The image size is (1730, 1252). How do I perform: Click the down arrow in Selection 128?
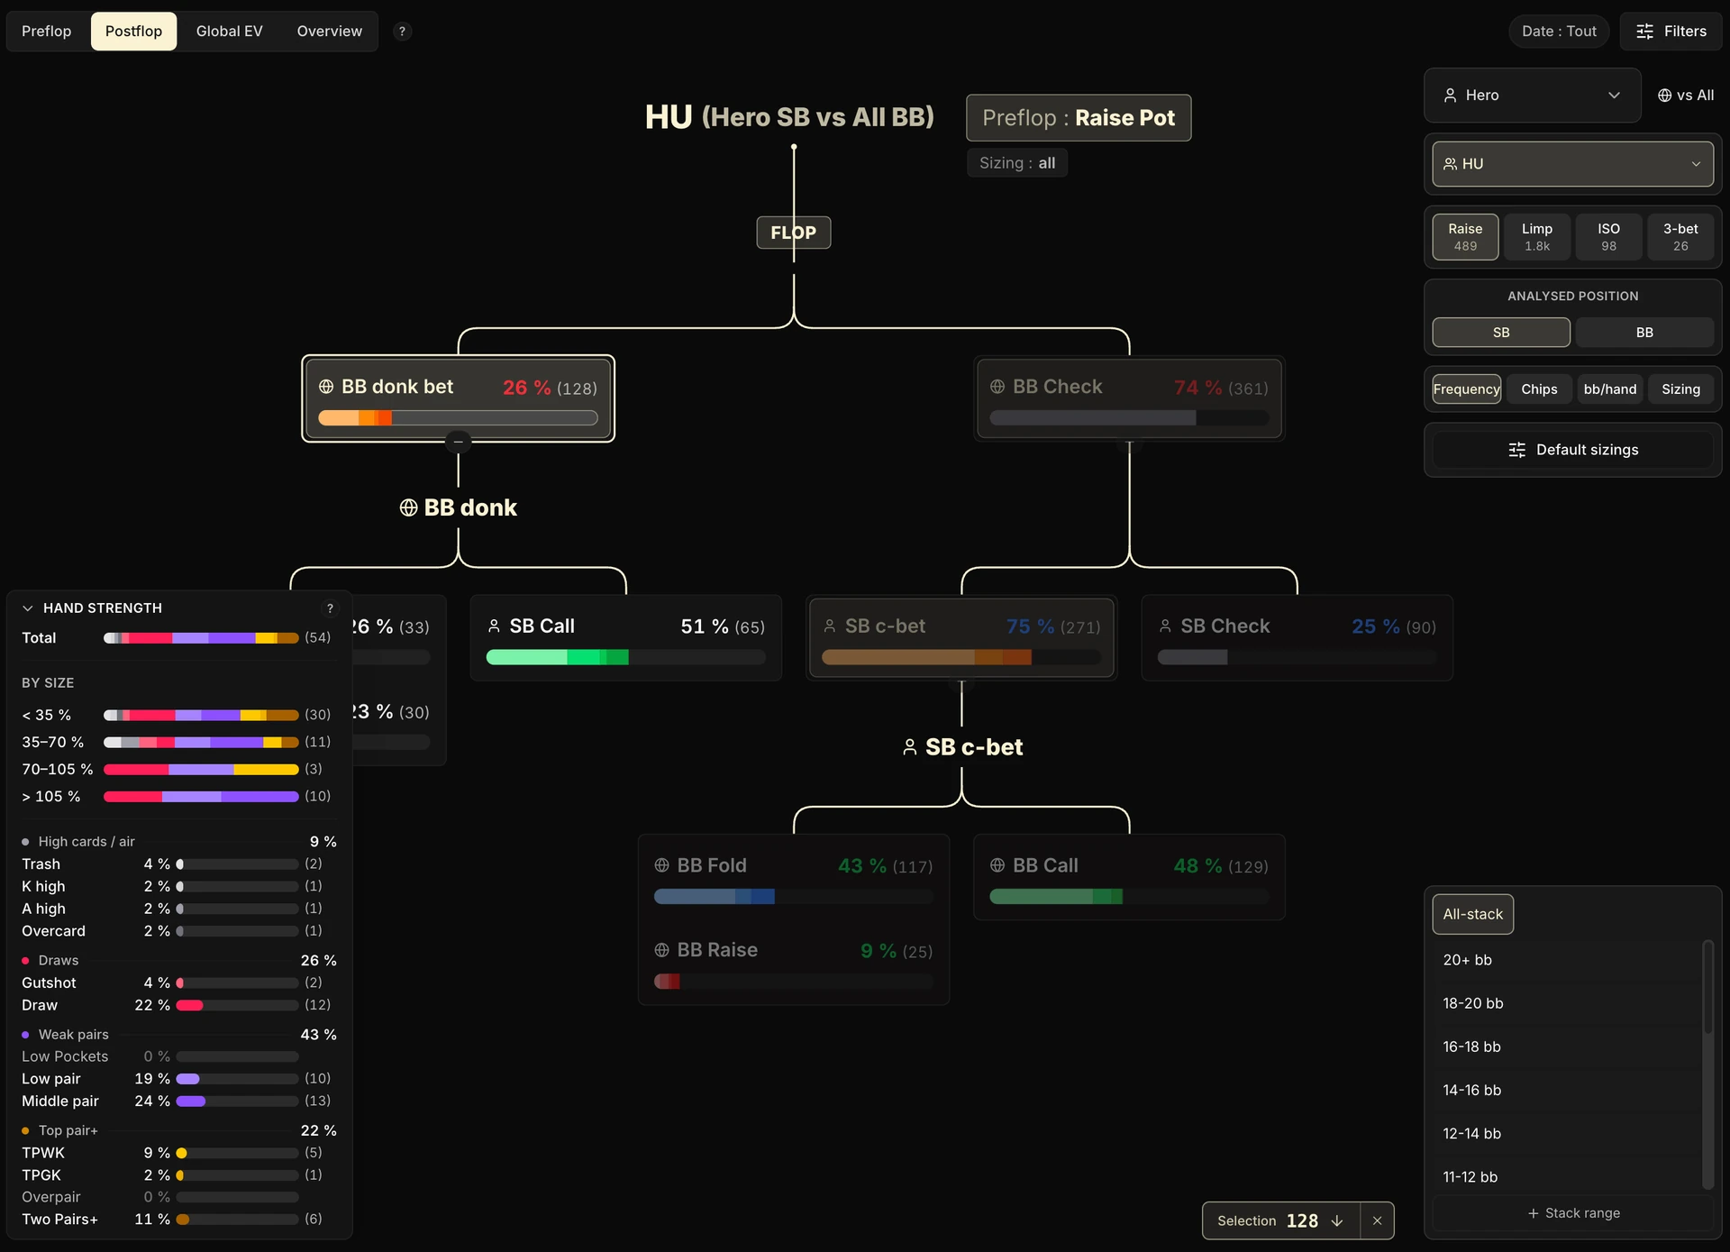point(1337,1220)
